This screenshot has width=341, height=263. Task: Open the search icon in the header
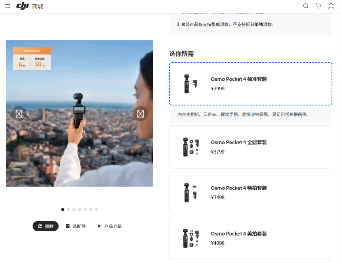(x=305, y=6)
